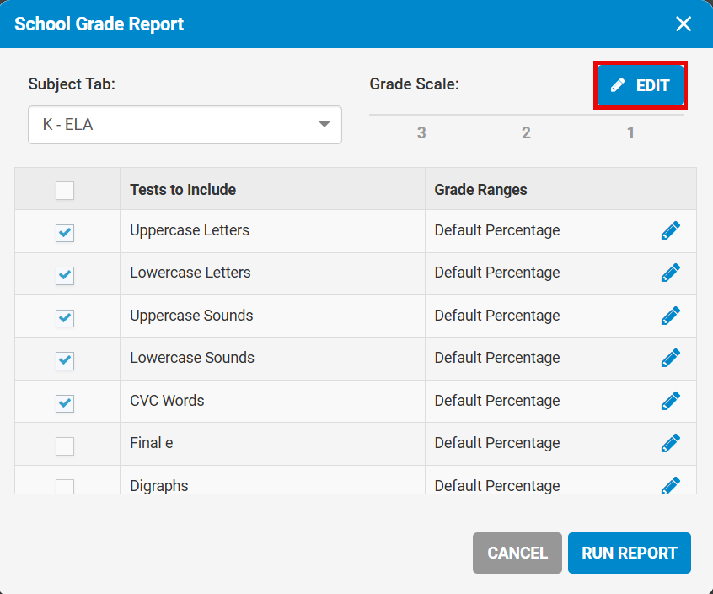Screen dimensions: 713x594
Task: Toggle the select-all checkbox in the header
Action: tap(65, 190)
